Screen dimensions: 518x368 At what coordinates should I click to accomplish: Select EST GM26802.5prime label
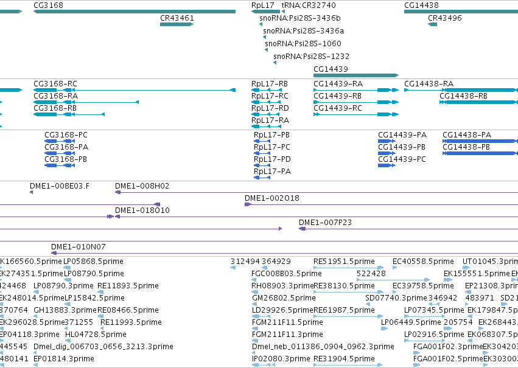[284, 298]
